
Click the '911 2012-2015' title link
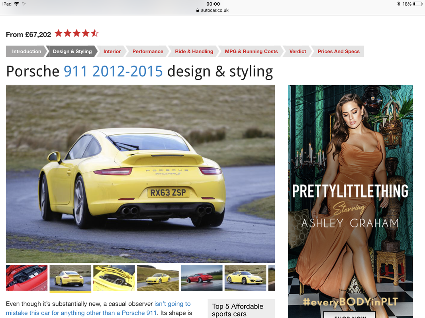[113, 72]
